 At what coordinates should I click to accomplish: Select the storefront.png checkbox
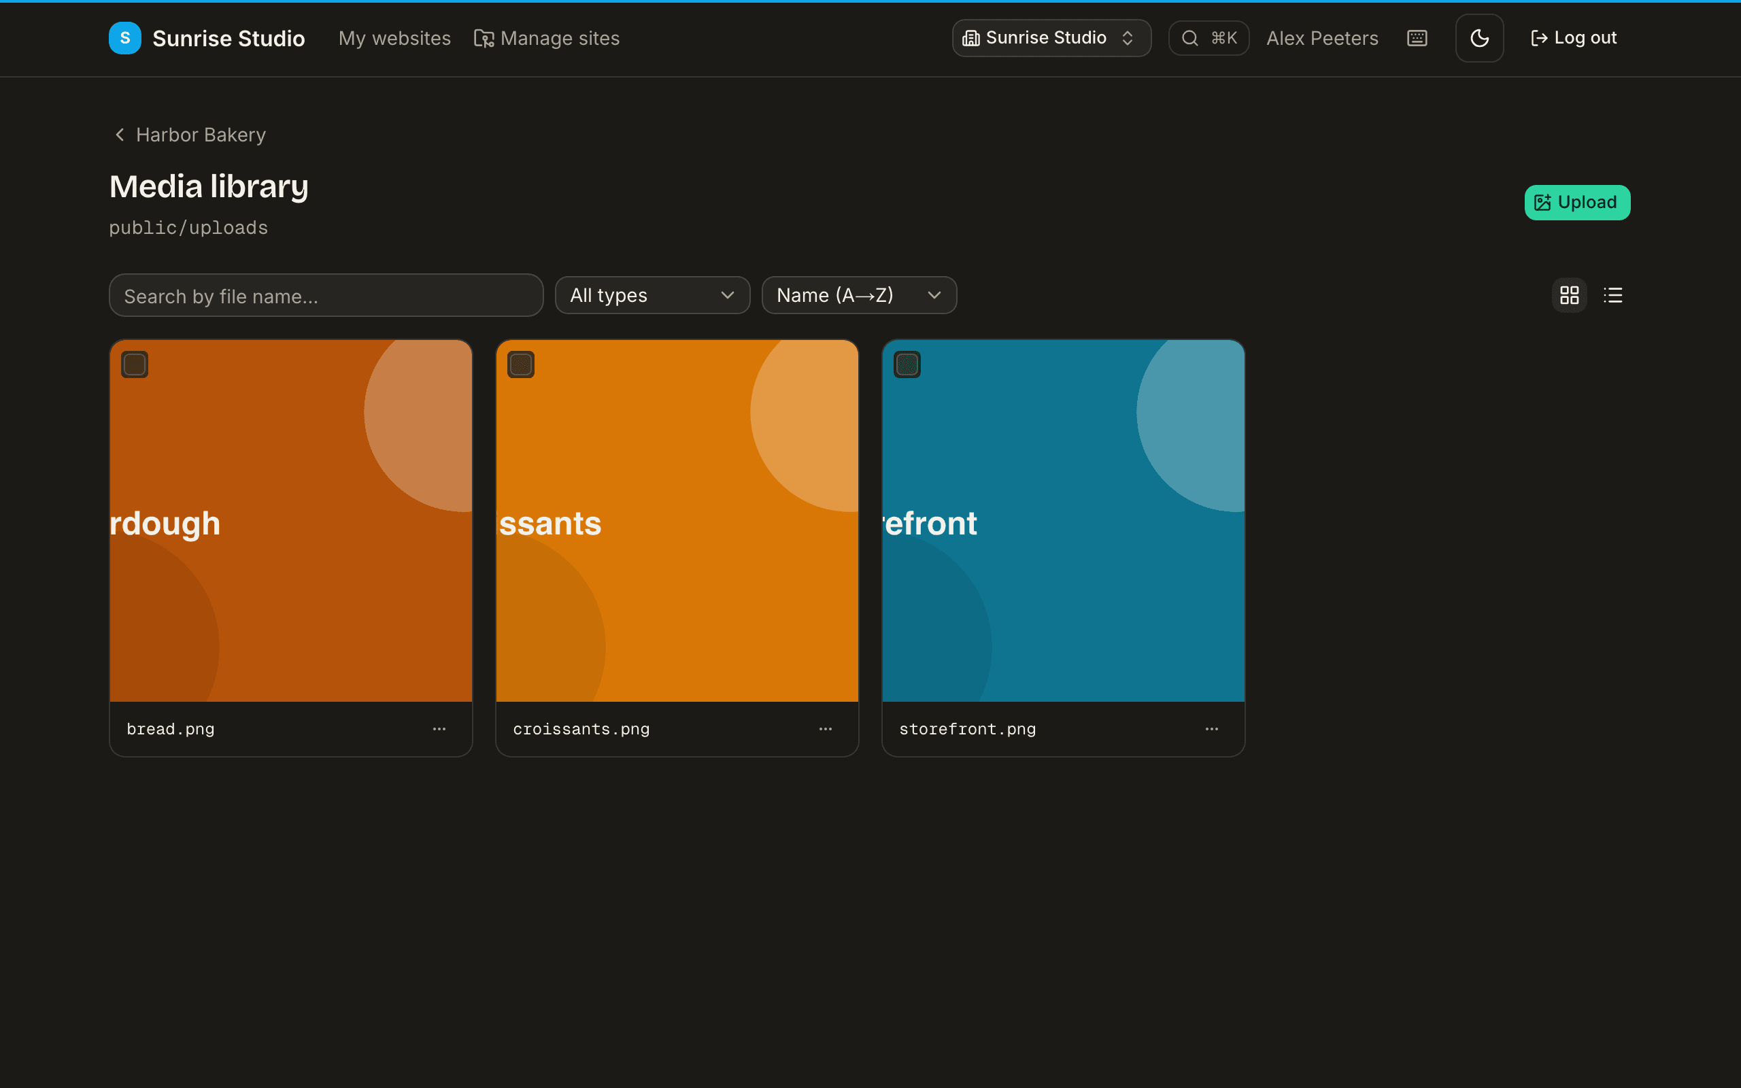[x=907, y=365]
